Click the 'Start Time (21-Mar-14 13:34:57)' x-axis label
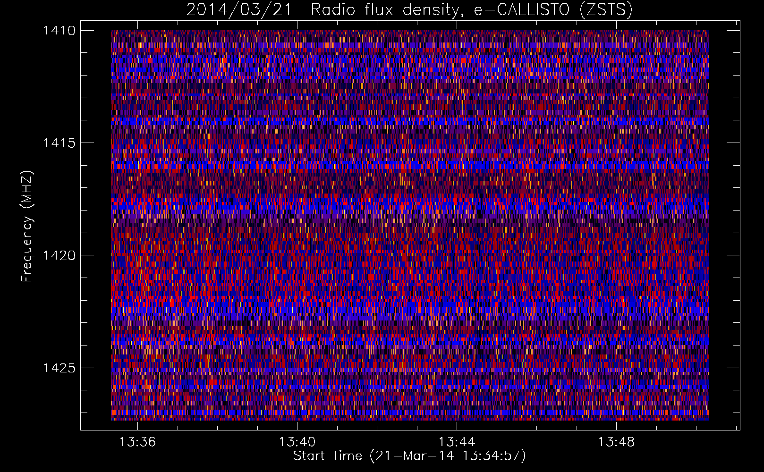The image size is (764, 472). tap(409, 456)
